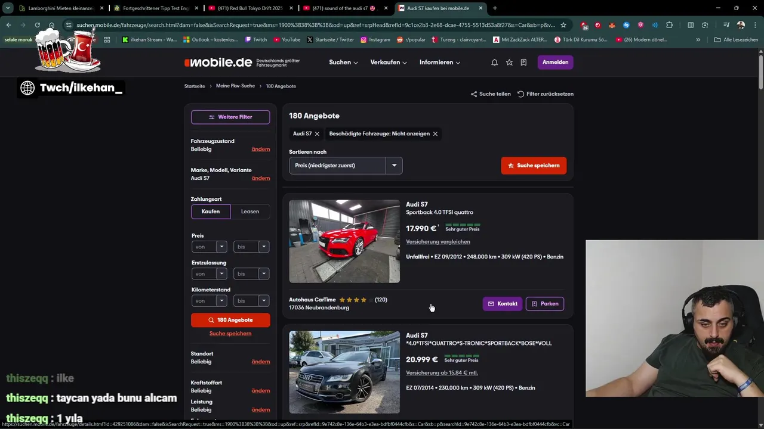764x429 pixels.
Task: Go back to the previous page
Action: (x=8, y=25)
